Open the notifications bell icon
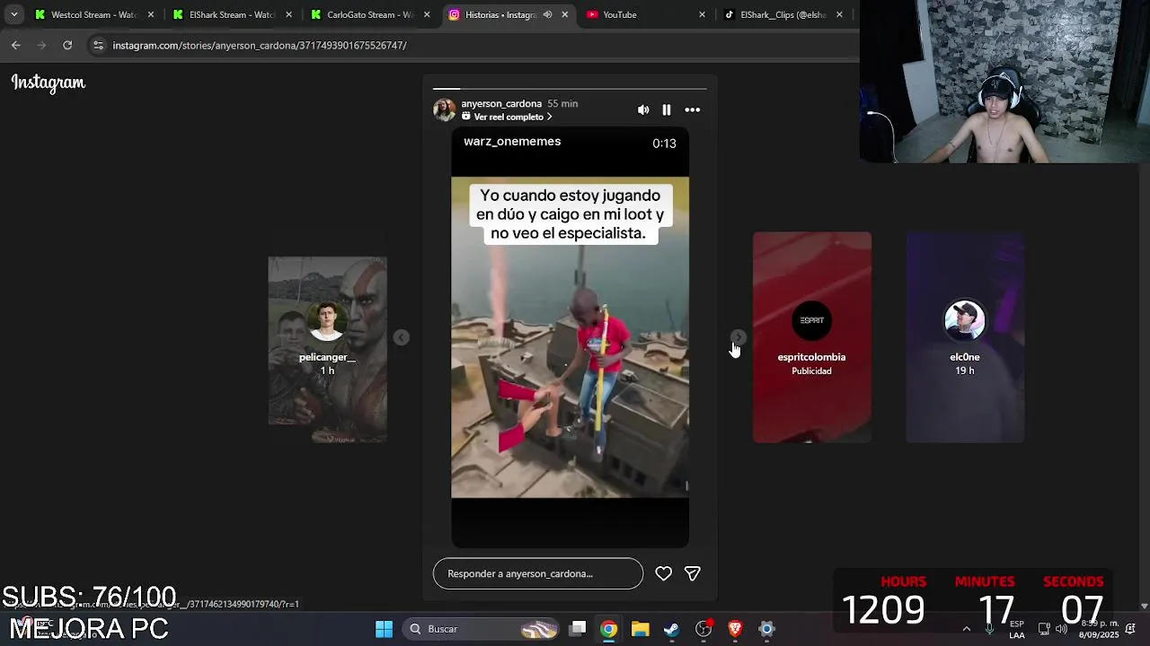Viewport: 1150px width, 646px height. 1130,629
